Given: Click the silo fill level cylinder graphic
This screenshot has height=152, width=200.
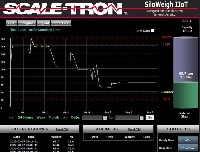Looking at the screenshot, I should pyautogui.click(x=186, y=73).
